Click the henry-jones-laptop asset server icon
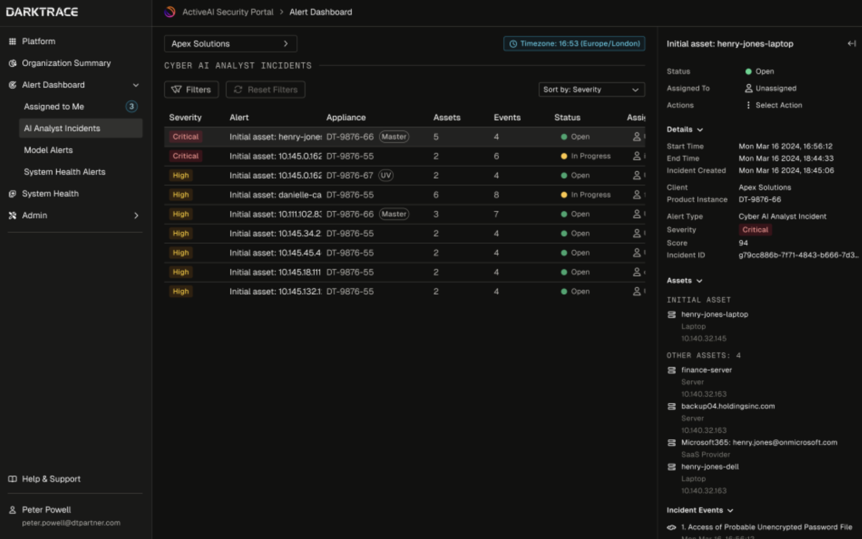Image resolution: width=862 pixels, height=539 pixels. (671, 314)
